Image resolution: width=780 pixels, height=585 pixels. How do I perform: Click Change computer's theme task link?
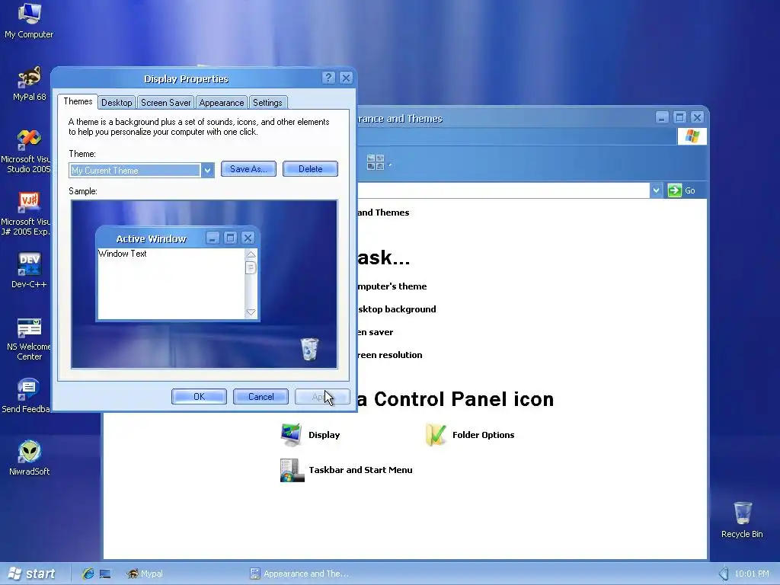392,286
